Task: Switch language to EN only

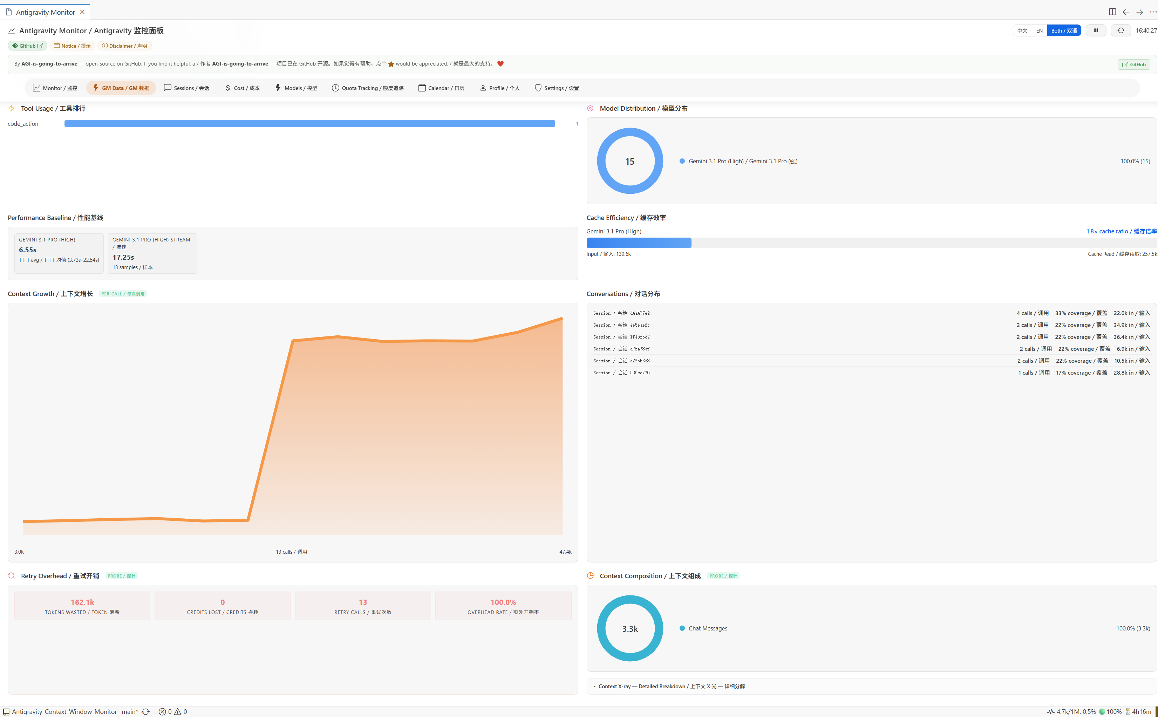Action: pos(1040,30)
